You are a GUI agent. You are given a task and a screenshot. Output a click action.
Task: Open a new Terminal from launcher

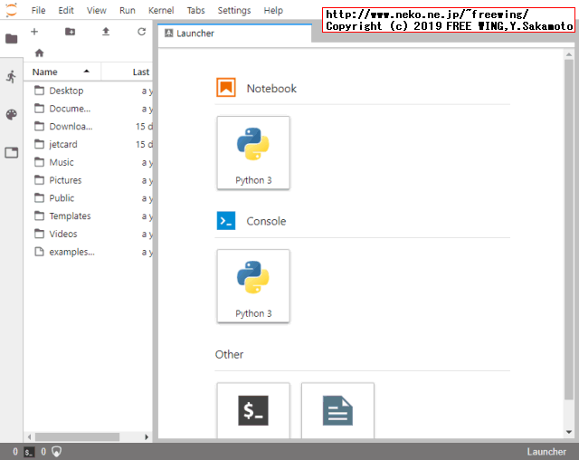click(253, 410)
